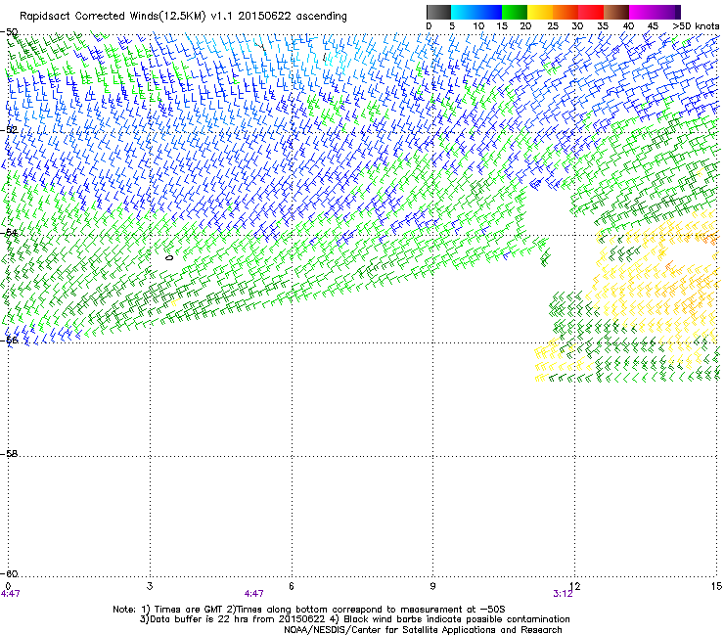Click the -60 latitude axis label
This screenshot has height=636, width=724.
pyautogui.click(x=9, y=573)
